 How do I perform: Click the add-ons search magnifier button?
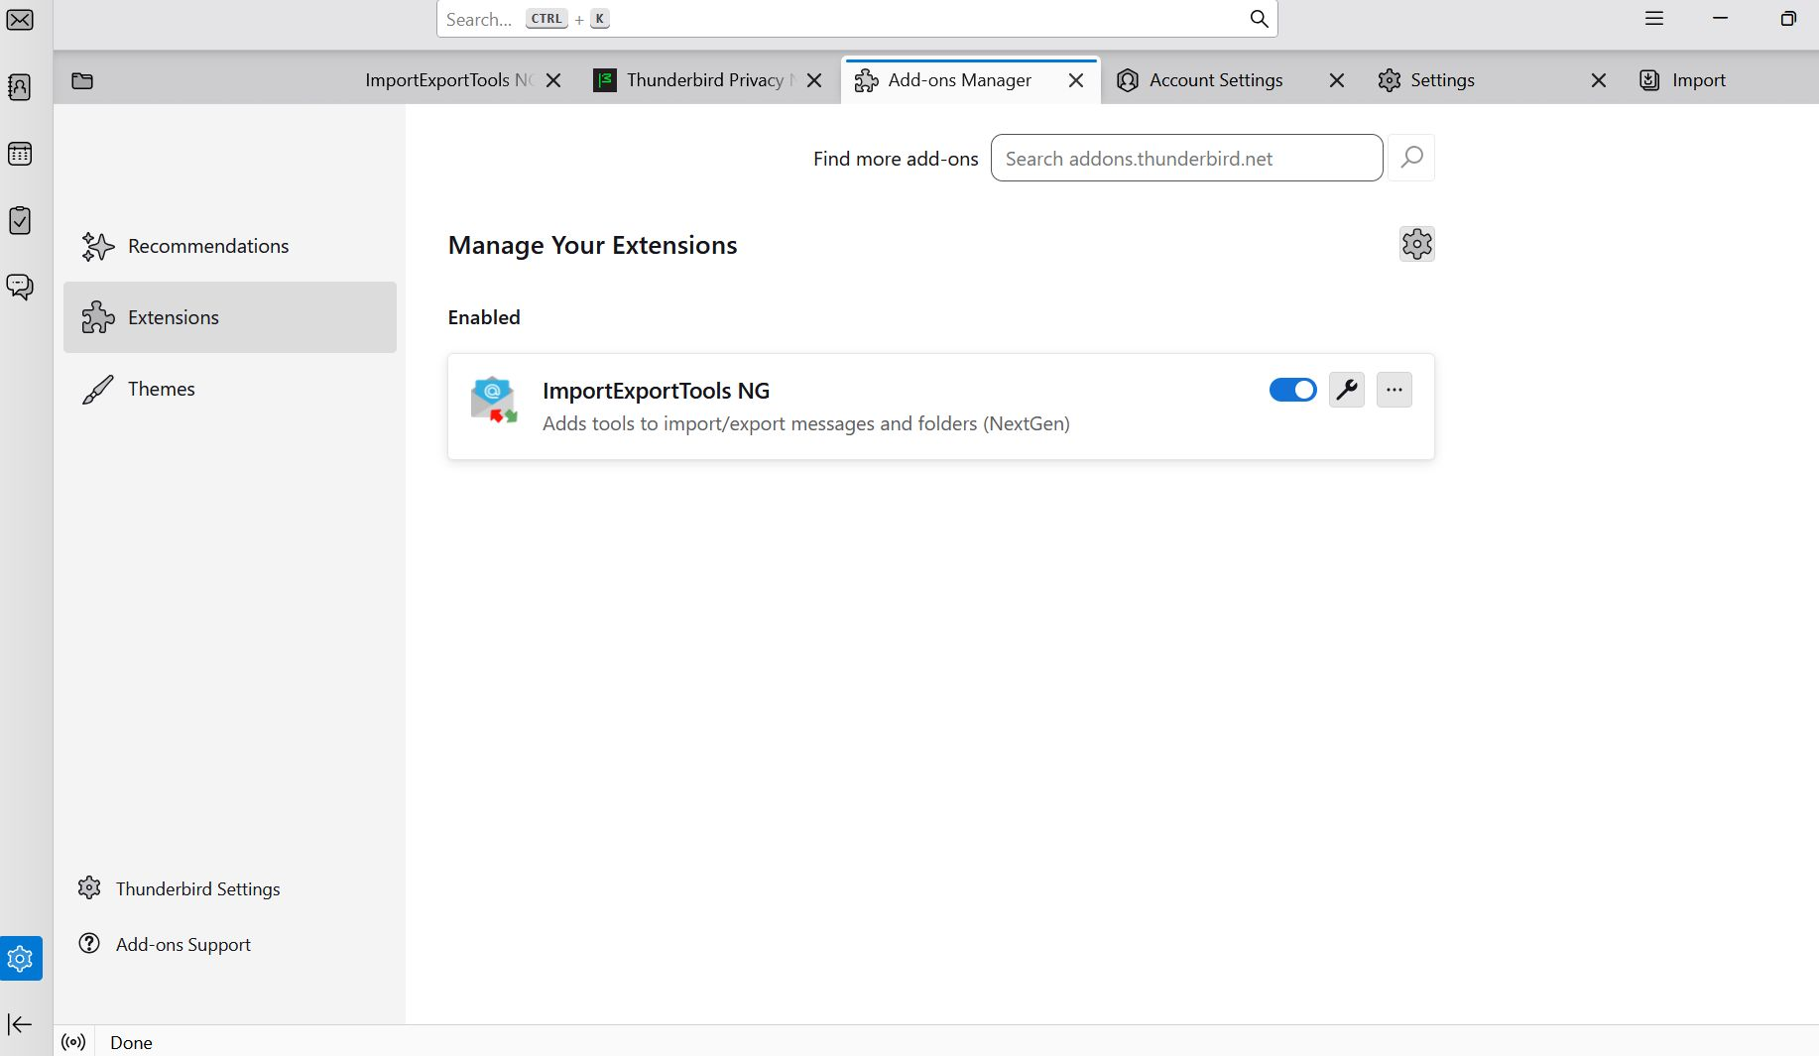(x=1411, y=158)
